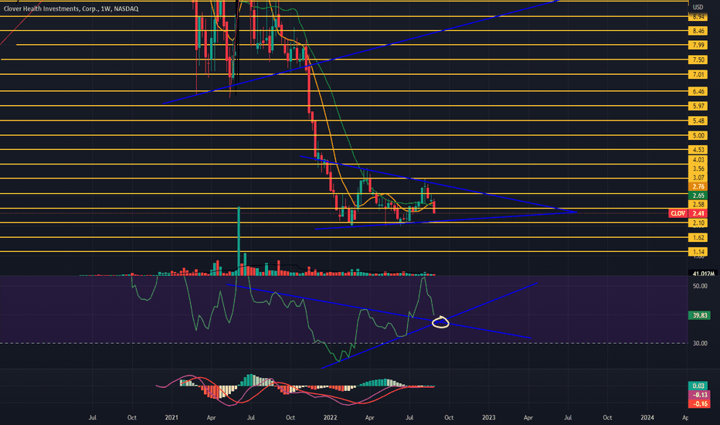
Task: Select the red -0.16 MACD signal value
Action: [x=699, y=404]
